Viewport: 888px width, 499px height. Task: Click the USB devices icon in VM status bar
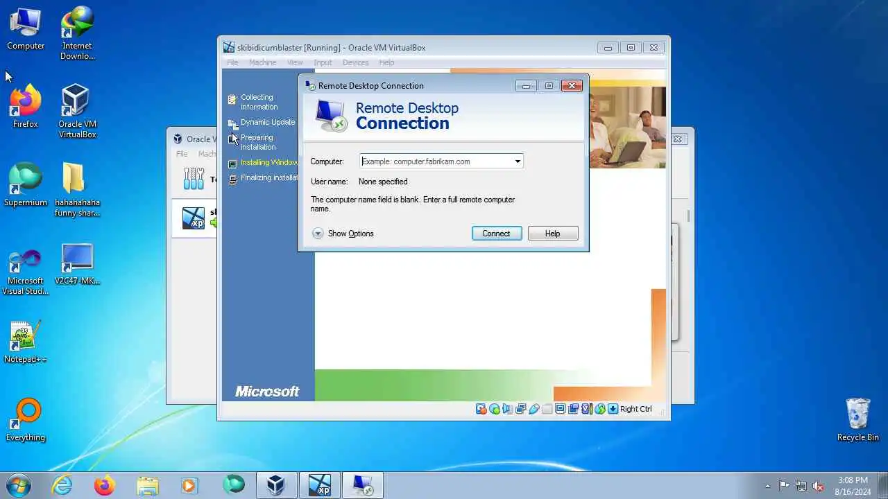534,409
